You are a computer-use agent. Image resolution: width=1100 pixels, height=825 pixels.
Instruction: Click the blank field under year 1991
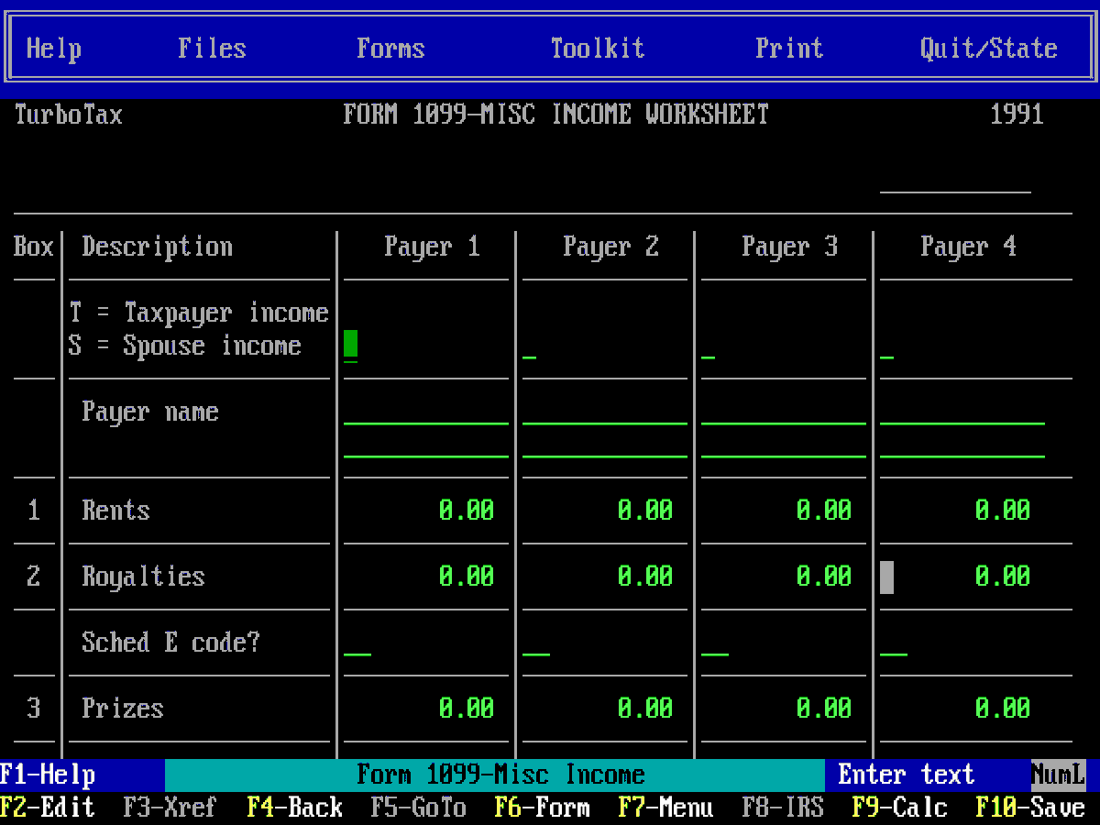pos(955,181)
